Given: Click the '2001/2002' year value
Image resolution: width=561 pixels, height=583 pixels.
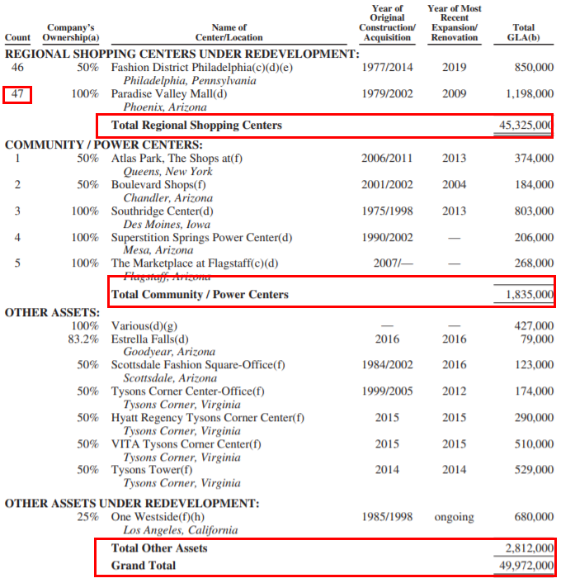Looking at the screenshot, I should (x=387, y=184).
